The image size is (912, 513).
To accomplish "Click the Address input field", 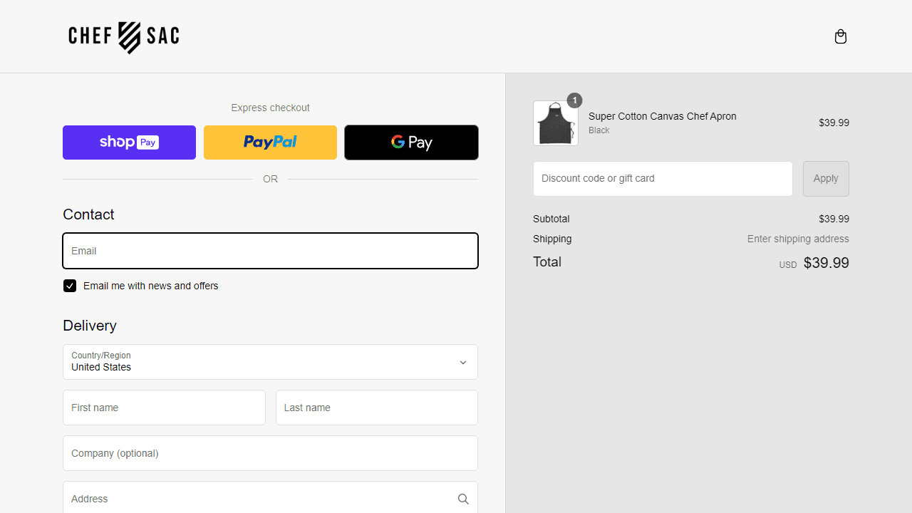I will tap(270, 497).
